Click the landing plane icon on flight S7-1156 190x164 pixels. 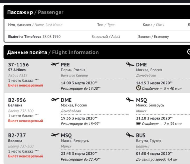coord(130,64)
